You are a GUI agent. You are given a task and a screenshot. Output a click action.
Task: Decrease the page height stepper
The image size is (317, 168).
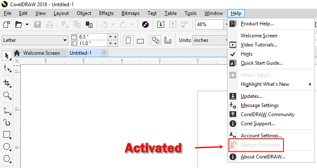click(110, 43)
